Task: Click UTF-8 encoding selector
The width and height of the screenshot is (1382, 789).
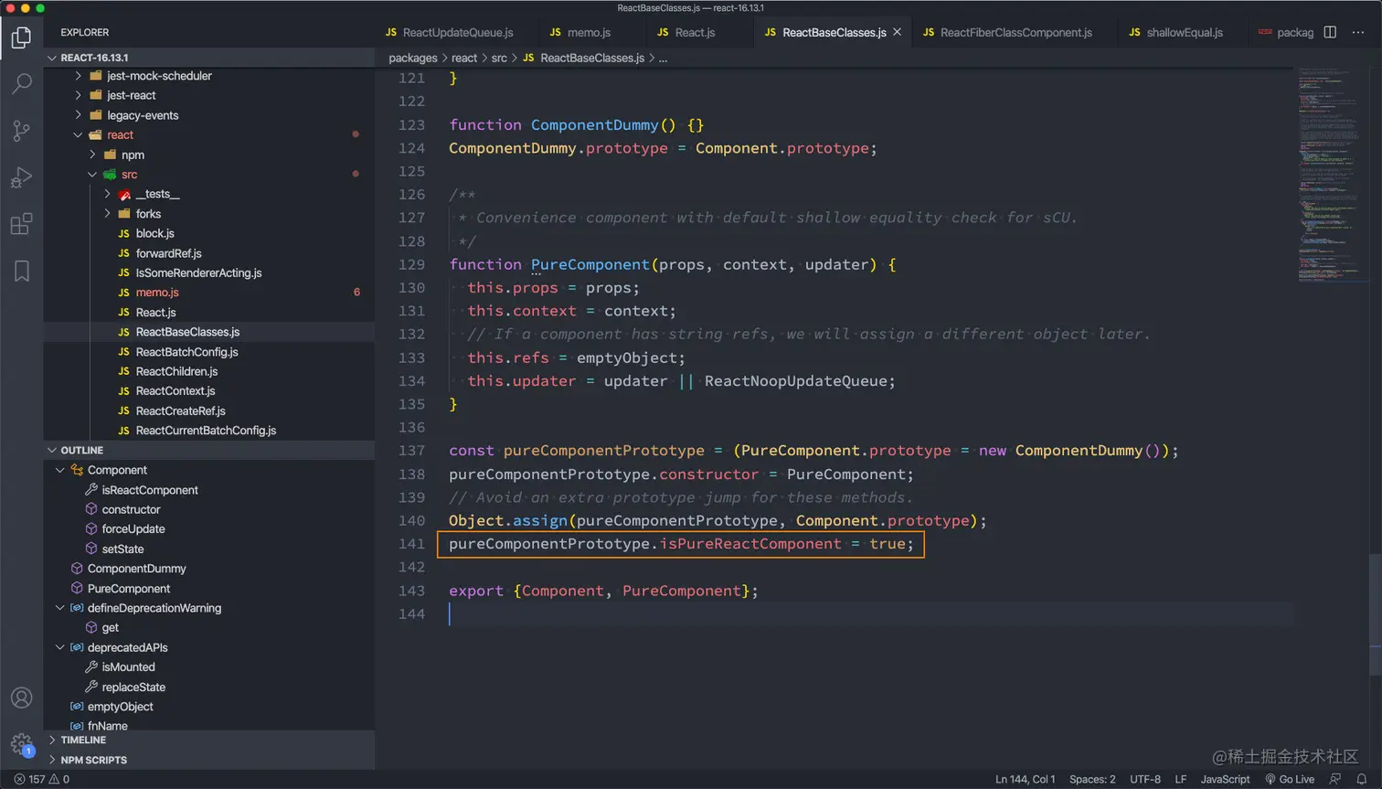Action: coord(1145,779)
